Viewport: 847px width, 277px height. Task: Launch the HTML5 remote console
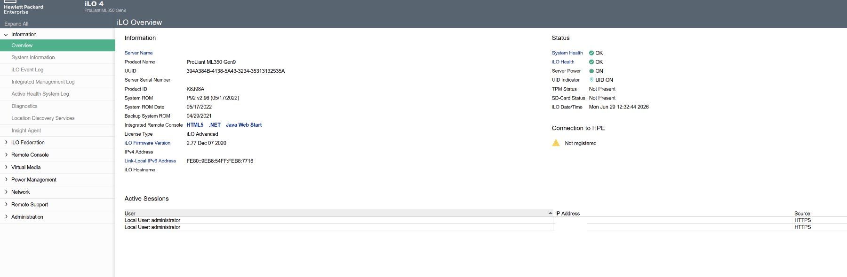click(x=195, y=125)
